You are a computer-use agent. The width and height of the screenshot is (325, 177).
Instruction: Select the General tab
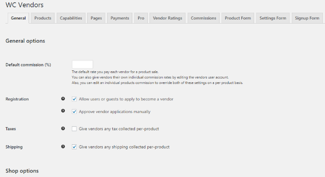(x=18, y=18)
